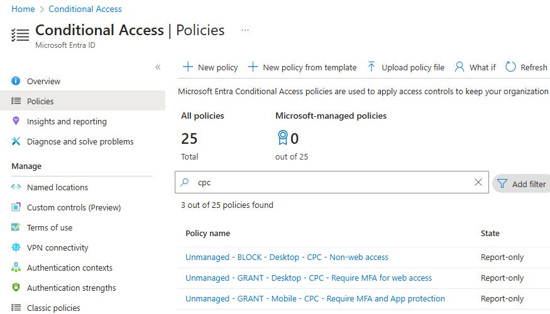The image size is (550, 314).
Task: Click the Insights and reporting lightbulb icon
Action: (16, 121)
